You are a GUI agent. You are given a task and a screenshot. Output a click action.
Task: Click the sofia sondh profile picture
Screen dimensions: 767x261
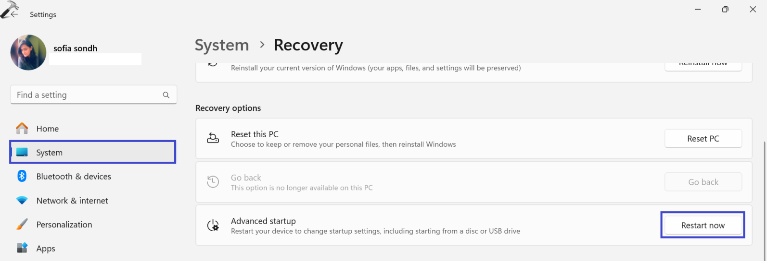pos(28,52)
